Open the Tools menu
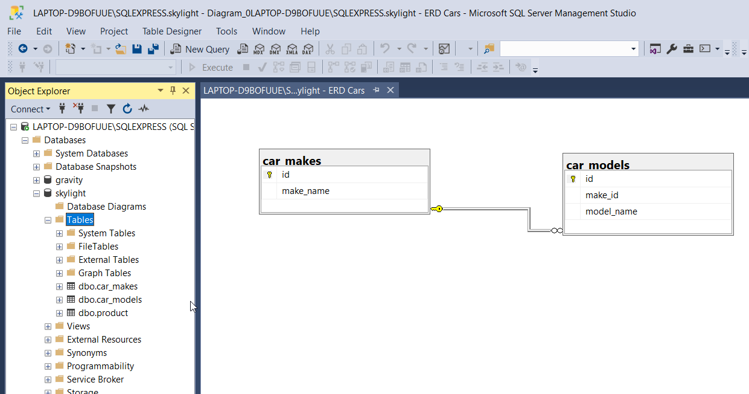The height and width of the screenshot is (394, 749). click(x=226, y=31)
